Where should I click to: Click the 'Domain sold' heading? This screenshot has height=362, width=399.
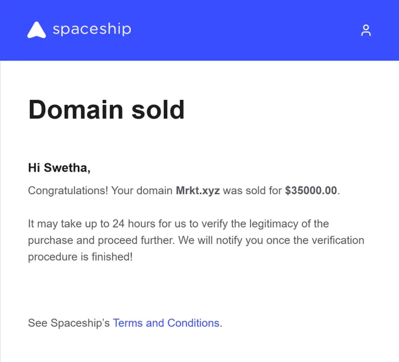pos(106,109)
